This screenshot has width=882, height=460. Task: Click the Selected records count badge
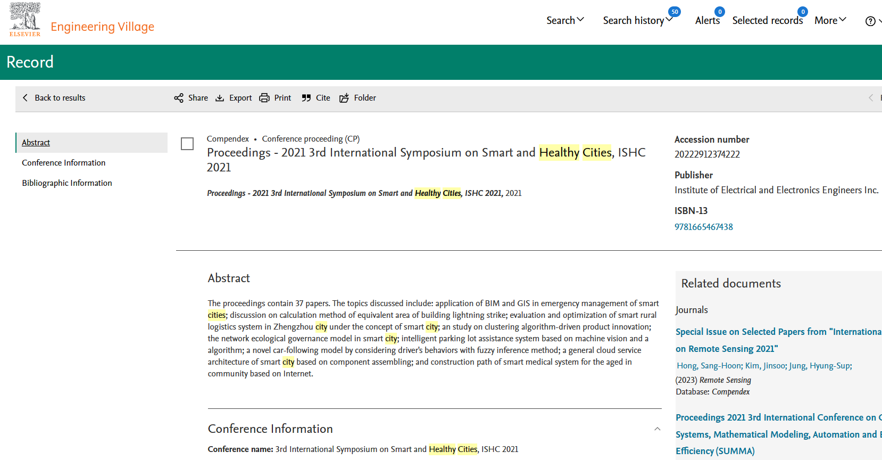[x=803, y=12]
